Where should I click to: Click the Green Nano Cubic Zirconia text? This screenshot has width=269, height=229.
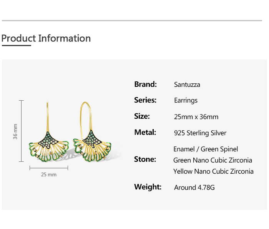(213, 160)
